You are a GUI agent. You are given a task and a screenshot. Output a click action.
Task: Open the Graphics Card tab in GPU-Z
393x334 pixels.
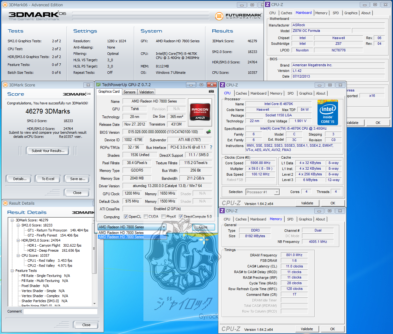point(109,91)
